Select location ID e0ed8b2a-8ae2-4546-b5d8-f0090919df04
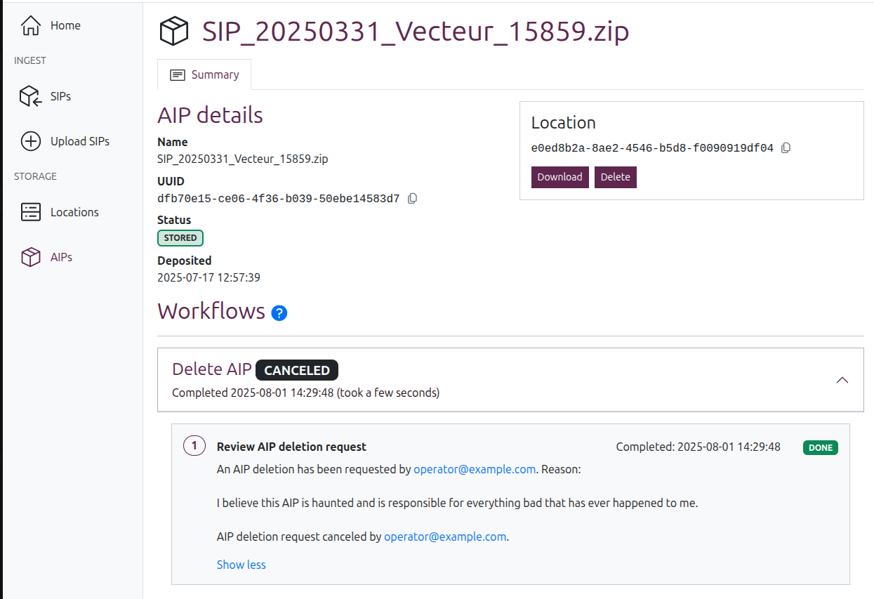This screenshot has height=599, width=874. click(652, 148)
